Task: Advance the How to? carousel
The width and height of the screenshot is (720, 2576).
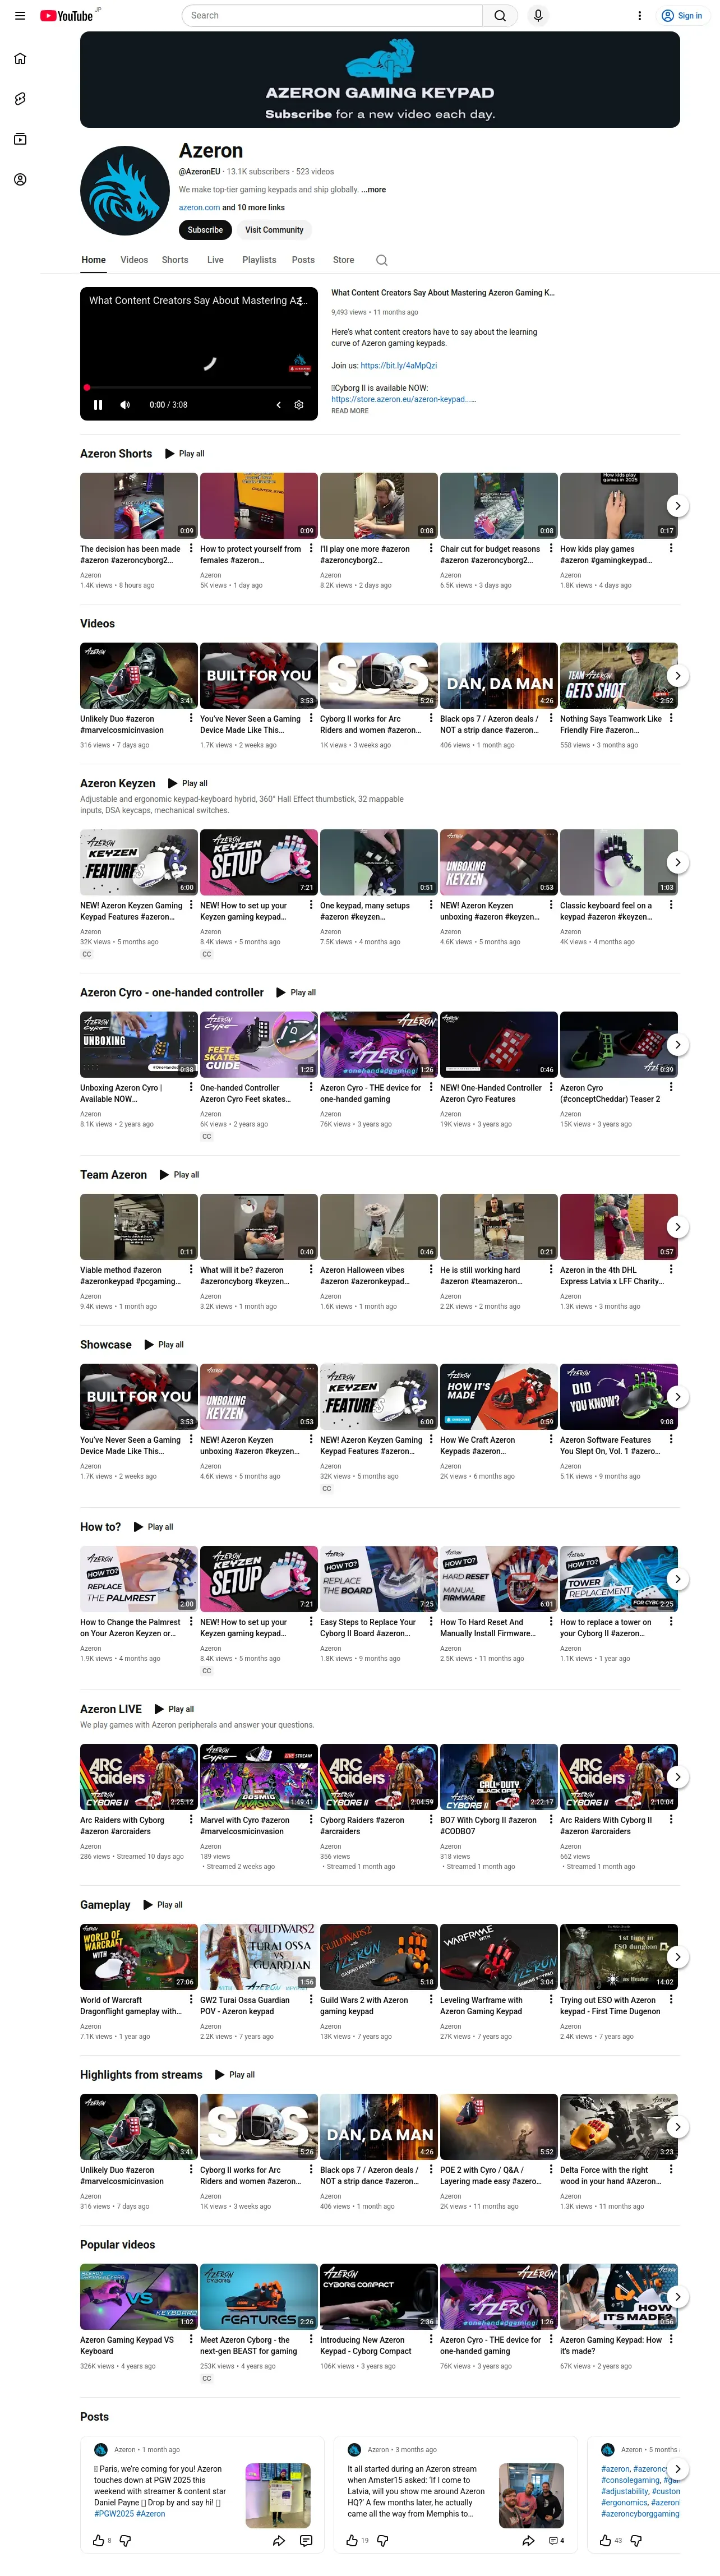Action: [x=678, y=1579]
